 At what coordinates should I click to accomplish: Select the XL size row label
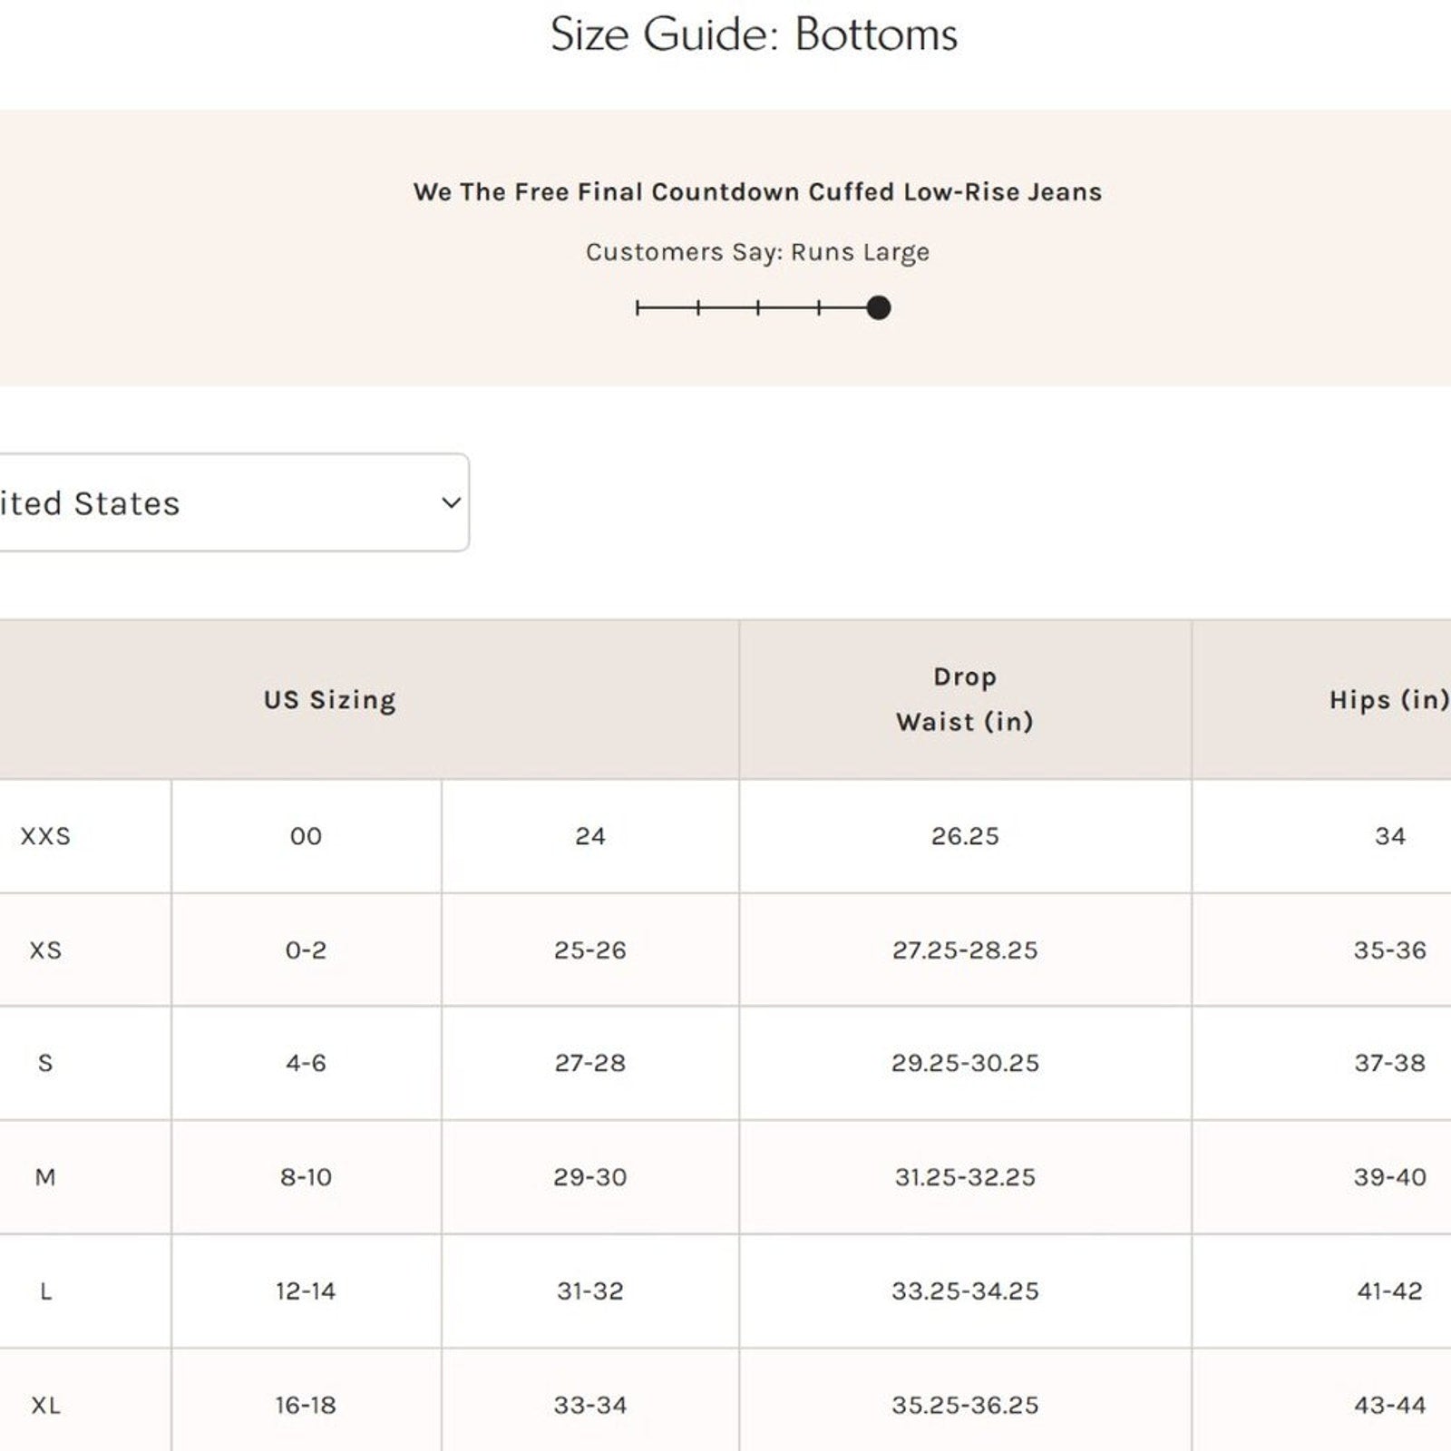pyautogui.click(x=45, y=1406)
